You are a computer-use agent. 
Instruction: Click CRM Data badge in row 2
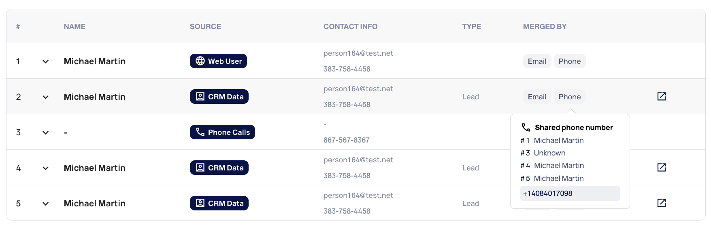[219, 97]
